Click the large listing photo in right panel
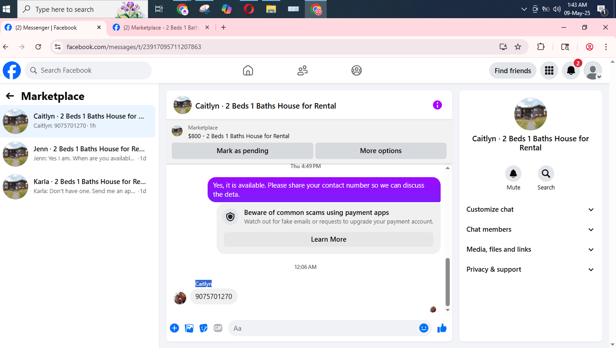 click(x=531, y=114)
